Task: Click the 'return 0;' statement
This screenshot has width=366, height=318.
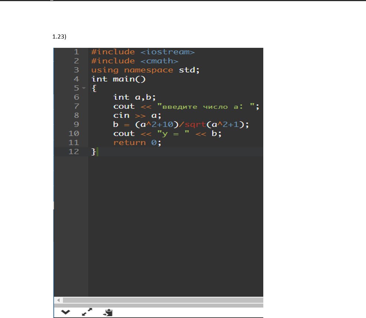Action: (x=137, y=143)
